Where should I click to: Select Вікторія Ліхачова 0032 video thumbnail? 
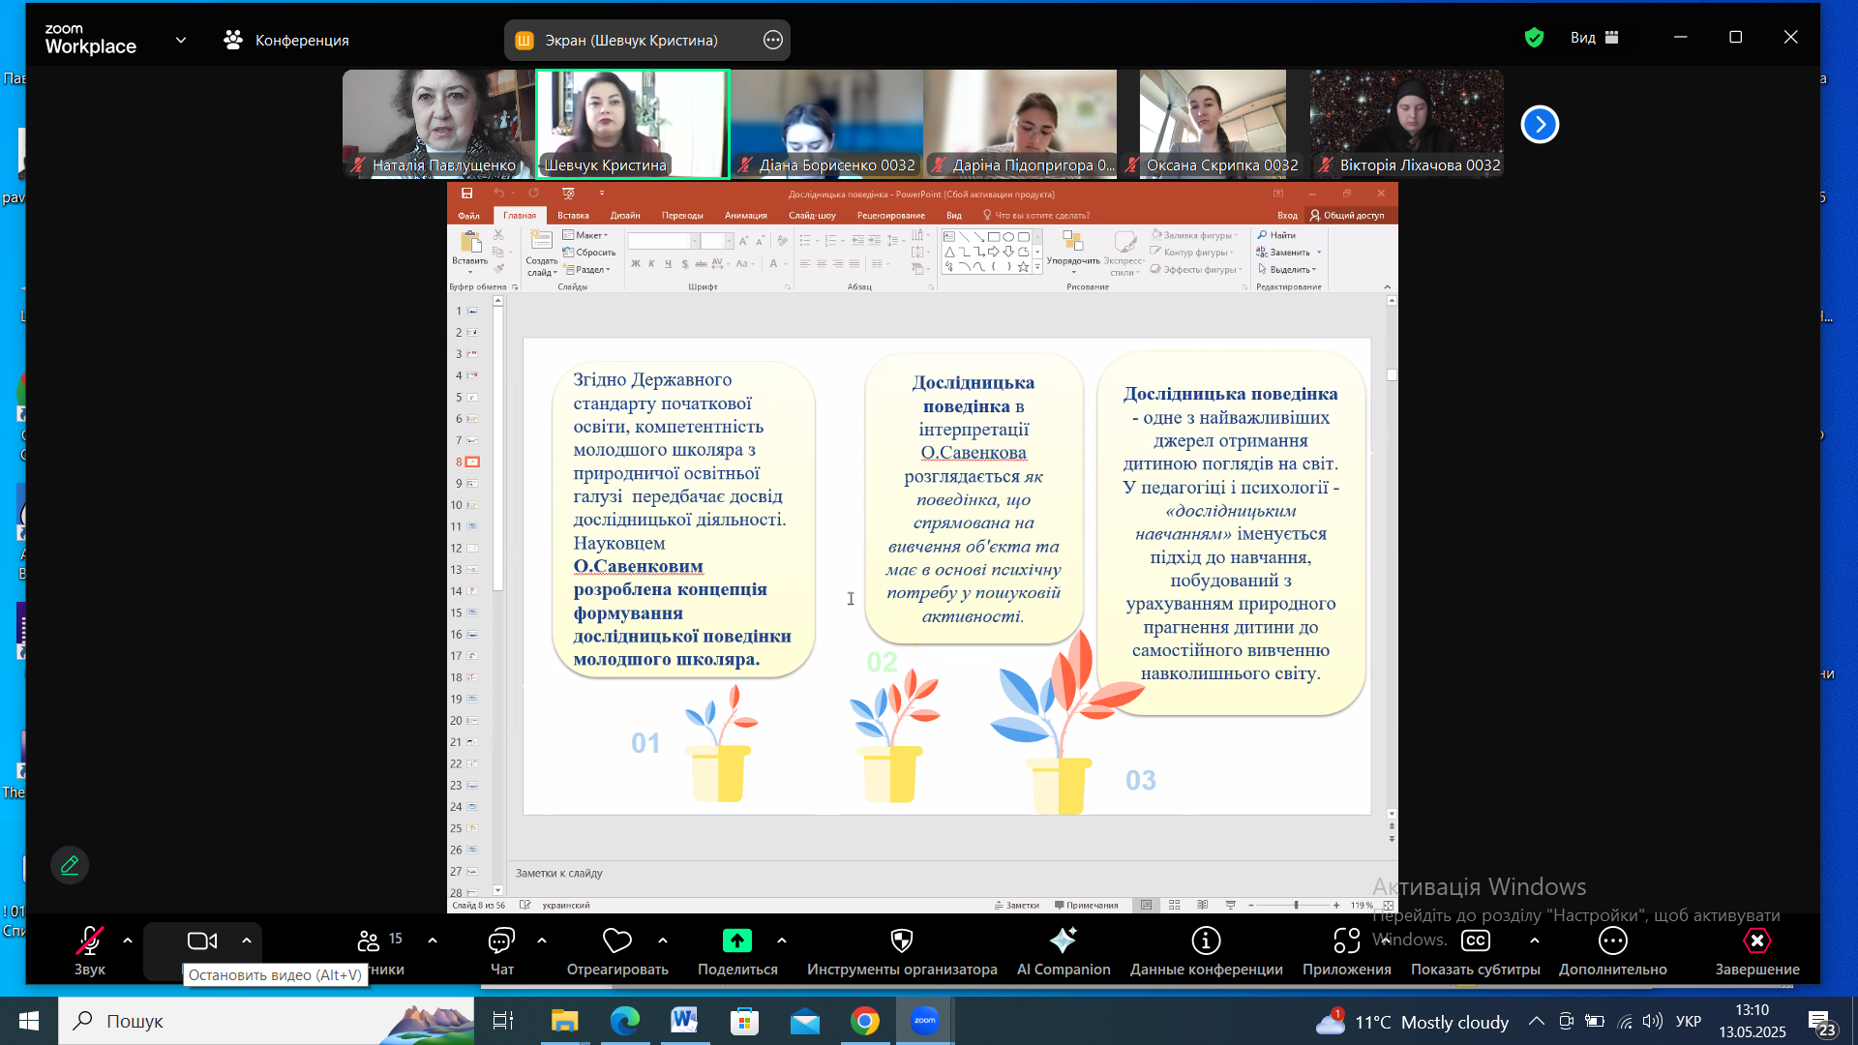click(x=1407, y=124)
